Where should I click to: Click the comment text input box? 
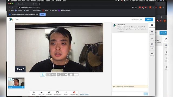(130, 90)
